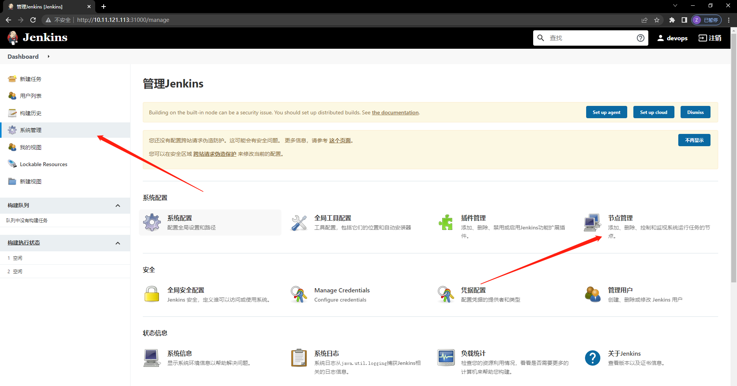The height and width of the screenshot is (386, 737).
Task: Click the magnifier icon in search box
Action: pyautogui.click(x=540, y=38)
